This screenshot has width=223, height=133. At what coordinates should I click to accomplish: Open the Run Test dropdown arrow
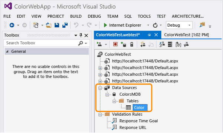pyautogui.click(x=106, y=45)
